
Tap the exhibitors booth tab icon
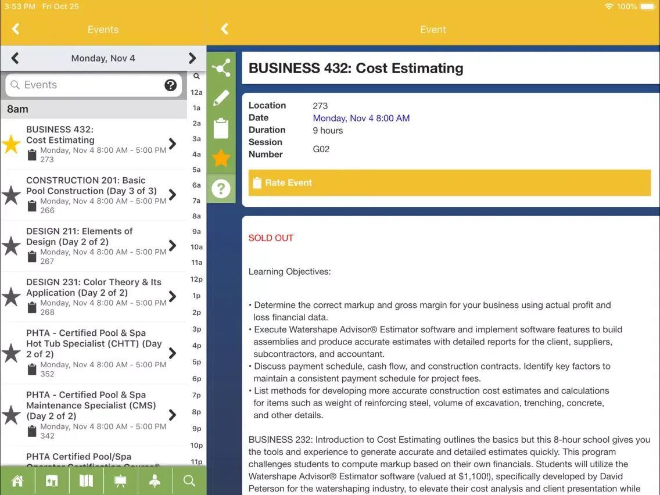52,480
